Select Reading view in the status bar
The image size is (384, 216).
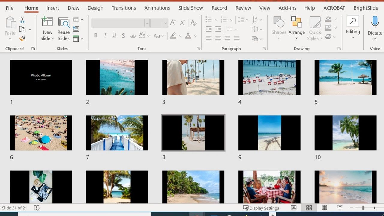(x=324, y=208)
